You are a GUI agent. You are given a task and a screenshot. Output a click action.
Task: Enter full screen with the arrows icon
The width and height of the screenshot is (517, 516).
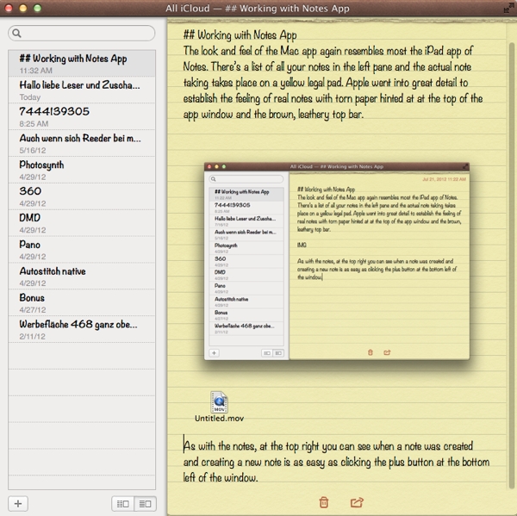tap(508, 8)
